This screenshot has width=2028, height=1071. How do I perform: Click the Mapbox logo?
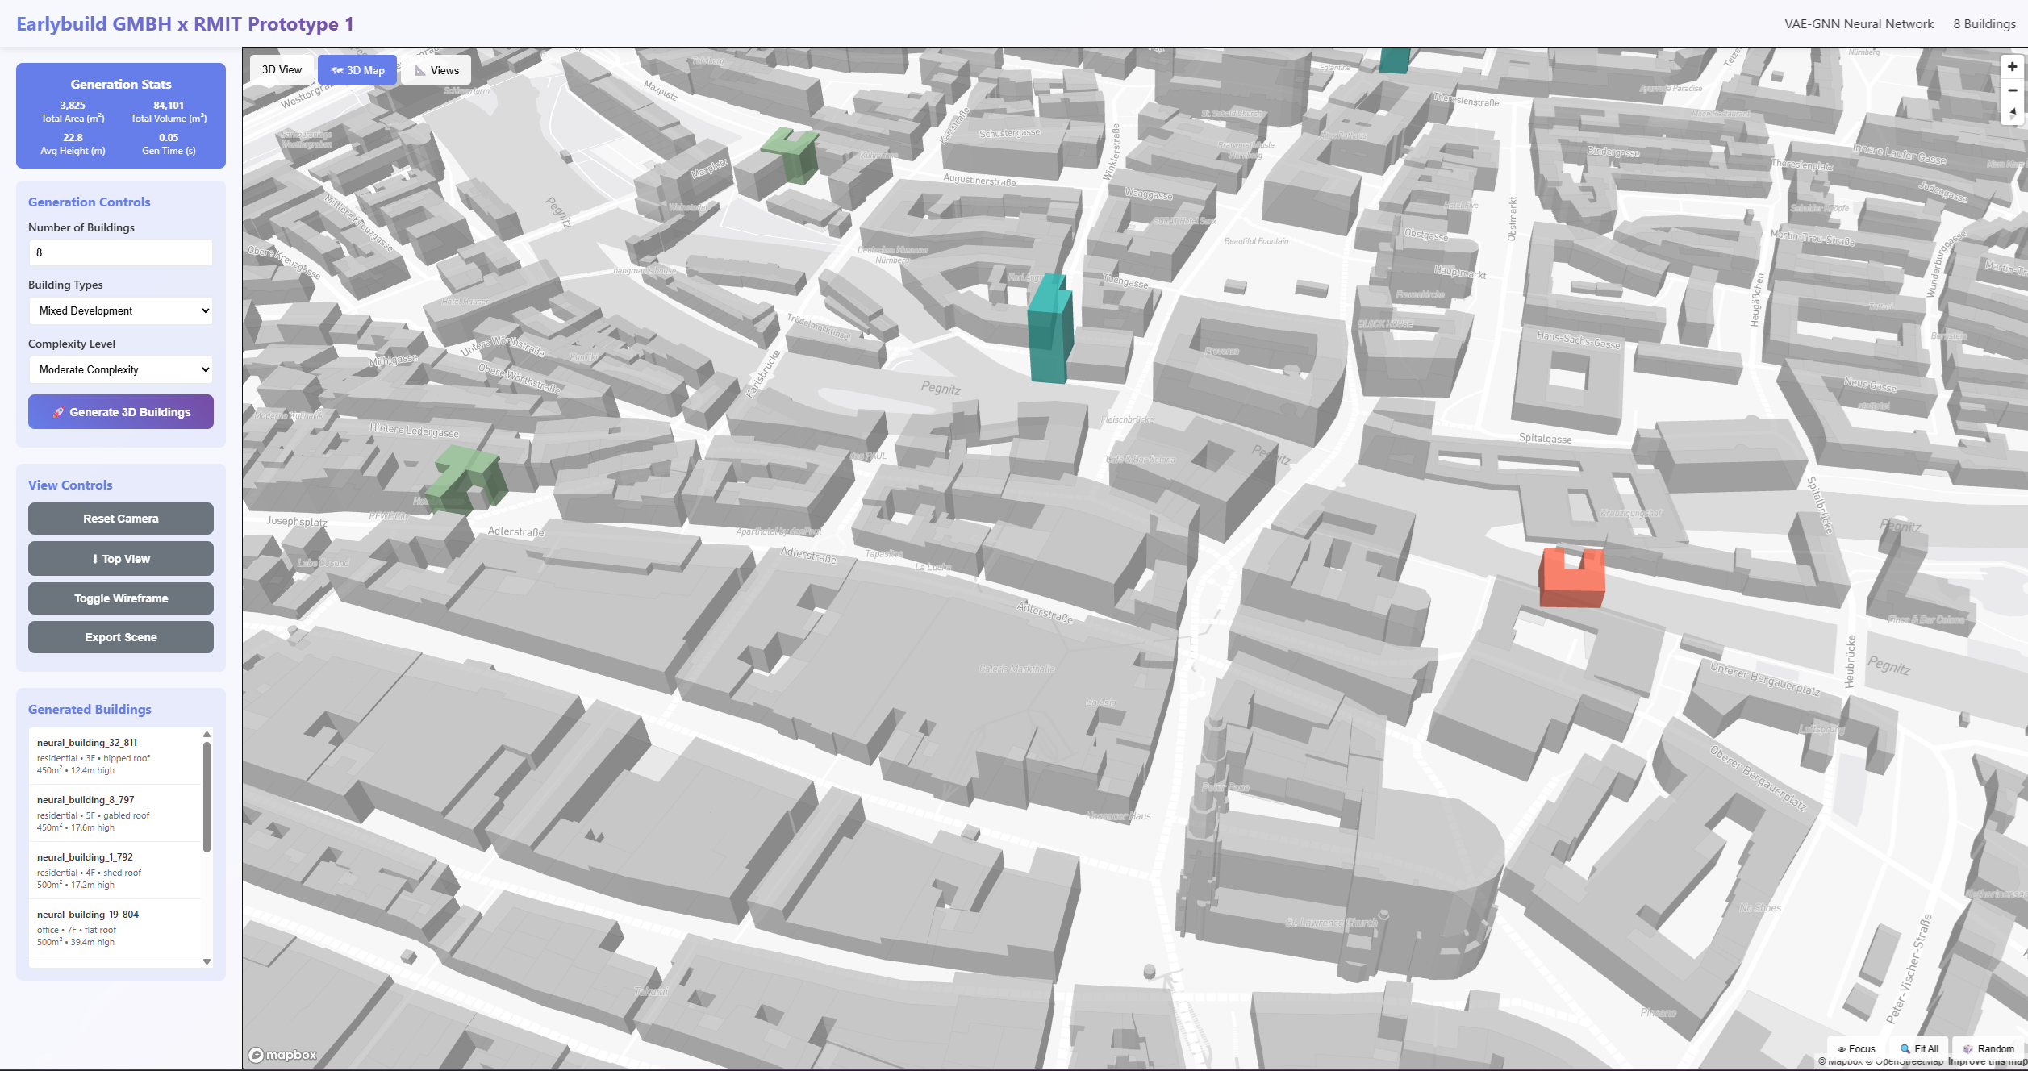point(283,1055)
